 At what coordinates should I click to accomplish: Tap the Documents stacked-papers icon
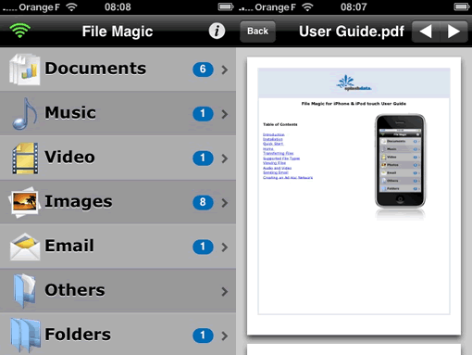point(25,70)
